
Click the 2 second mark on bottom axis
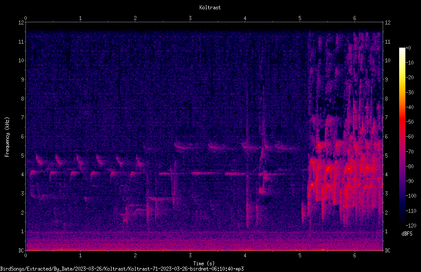[x=135, y=256]
